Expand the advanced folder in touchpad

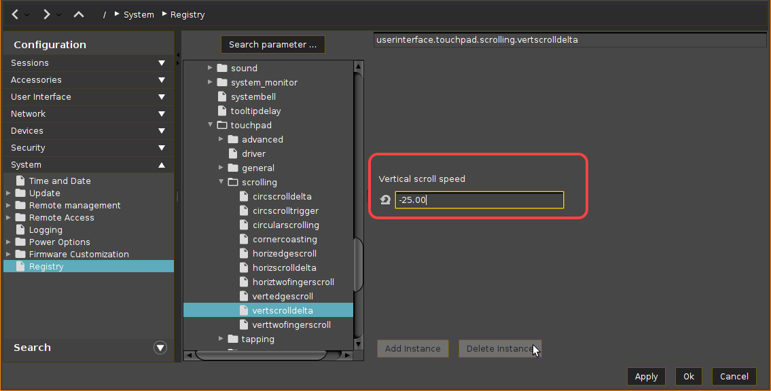click(x=221, y=140)
